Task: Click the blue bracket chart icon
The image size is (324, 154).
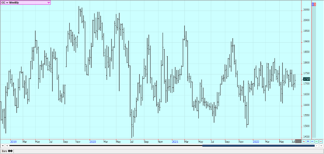Action: pos(308,141)
